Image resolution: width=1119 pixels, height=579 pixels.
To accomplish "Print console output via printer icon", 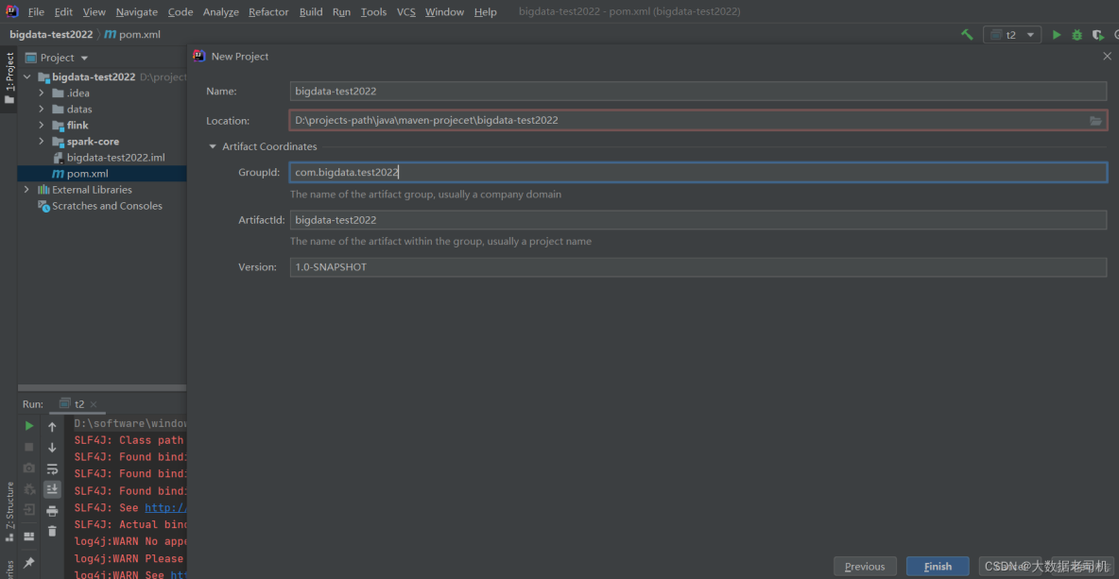I will click(52, 510).
